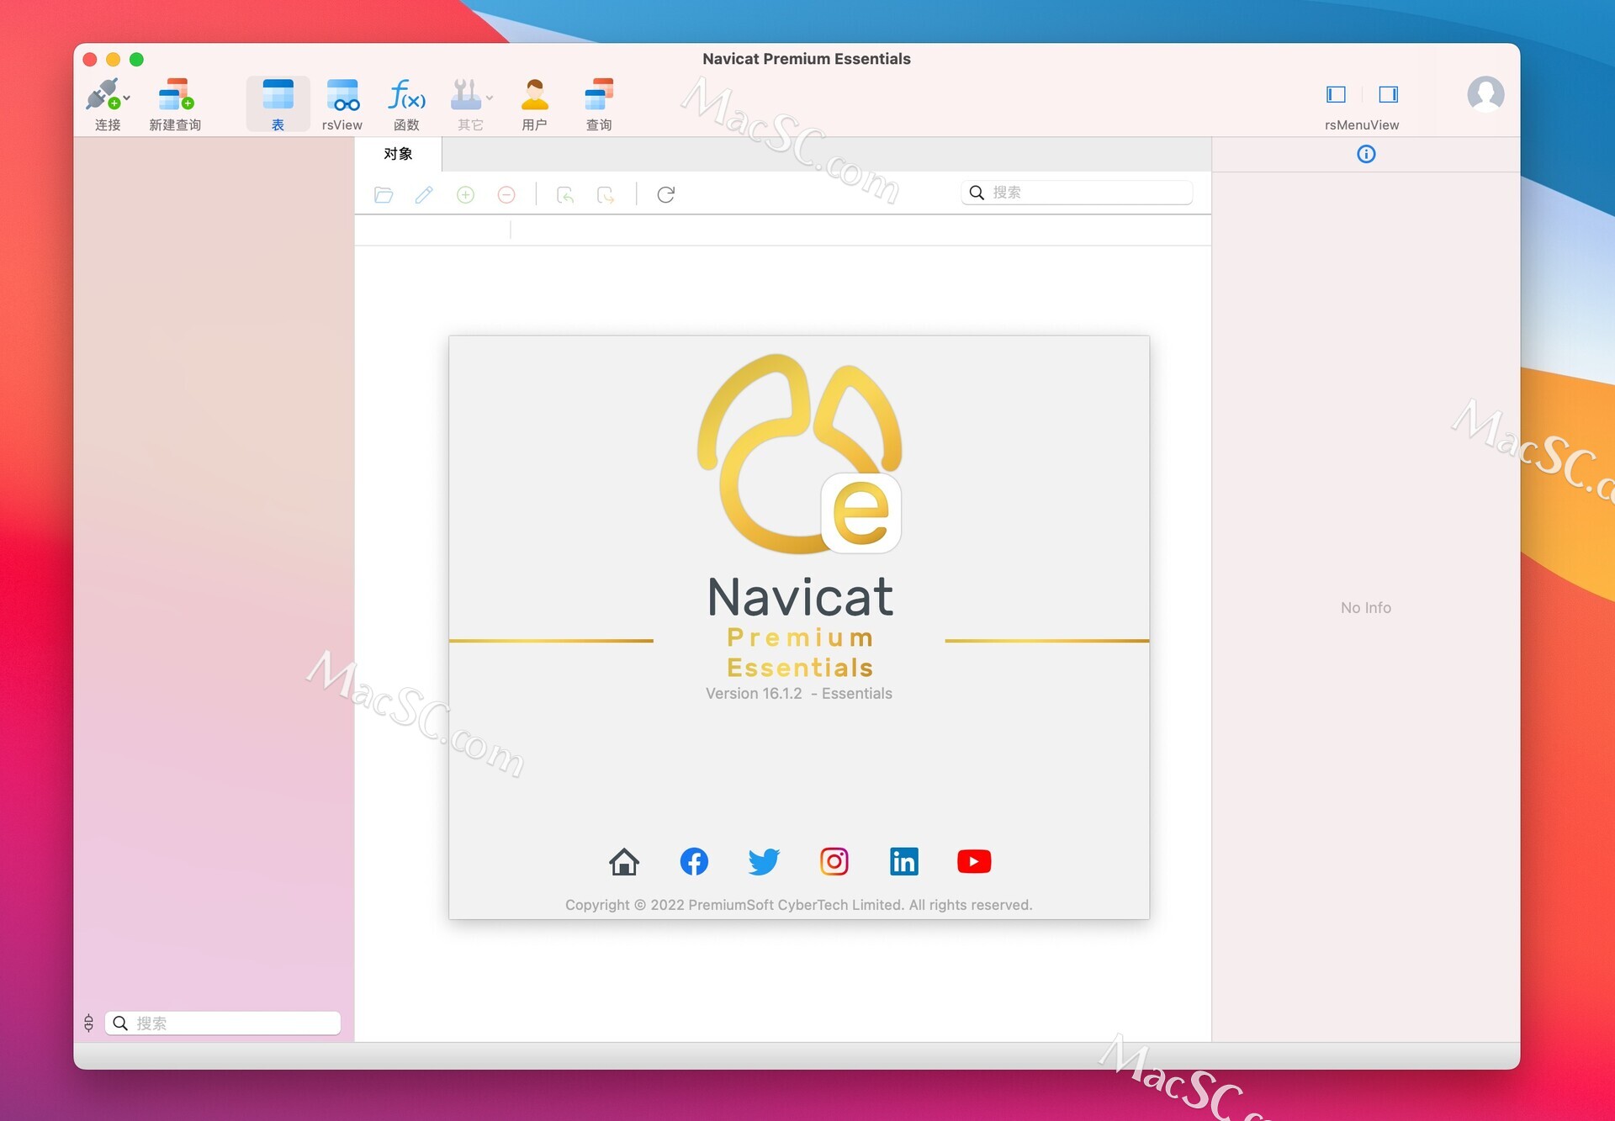Toggle the right info panel view
The width and height of the screenshot is (1615, 1121).
[1389, 94]
